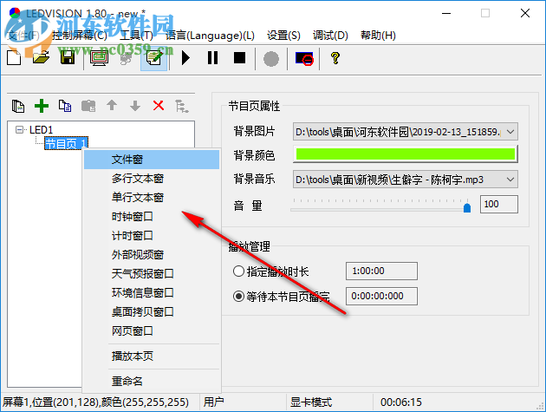The height and width of the screenshot is (412, 546).
Task: Click the 用户 status bar entry
Action: [x=213, y=402]
